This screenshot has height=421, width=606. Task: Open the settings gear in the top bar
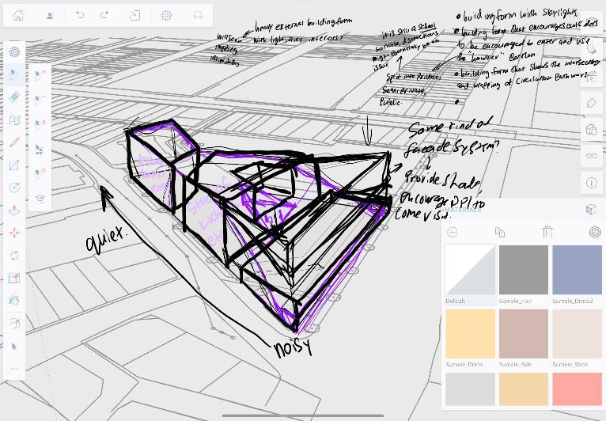point(166,16)
